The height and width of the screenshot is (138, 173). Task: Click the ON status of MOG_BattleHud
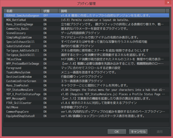click(x=45, y=20)
